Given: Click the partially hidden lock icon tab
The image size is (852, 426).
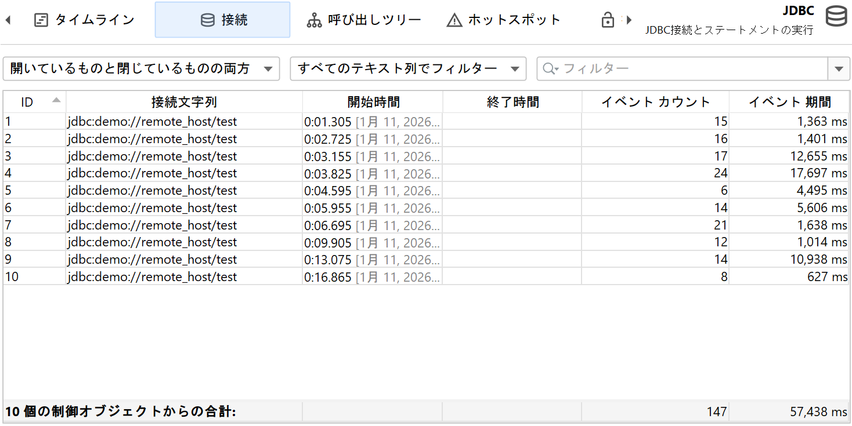Looking at the screenshot, I should tap(608, 20).
